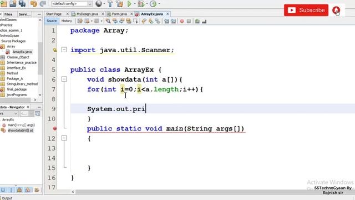Select ArrayEx.java in project tree

(x=22, y=52)
